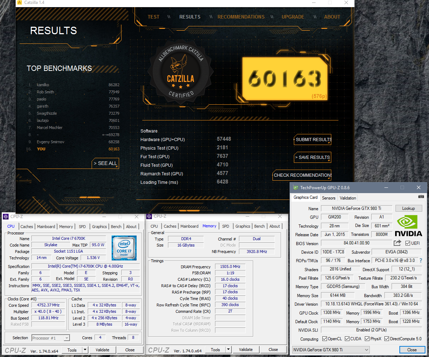Click Rob Smith entry in top benchmarks
This screenshot has height=357, width=429.
74,92
